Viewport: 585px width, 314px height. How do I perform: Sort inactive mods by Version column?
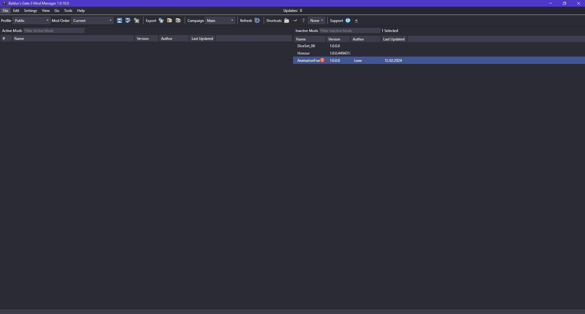(338, 39)
